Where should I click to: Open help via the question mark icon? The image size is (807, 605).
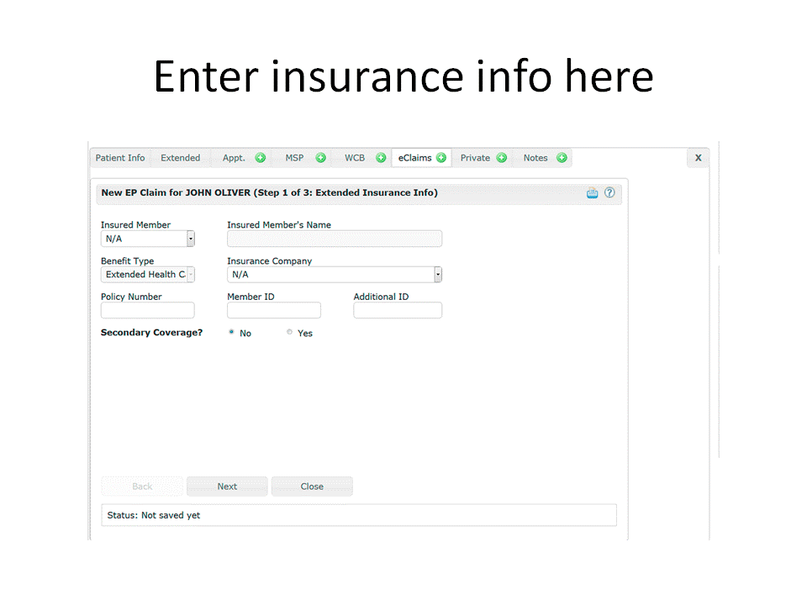[609, 192]
